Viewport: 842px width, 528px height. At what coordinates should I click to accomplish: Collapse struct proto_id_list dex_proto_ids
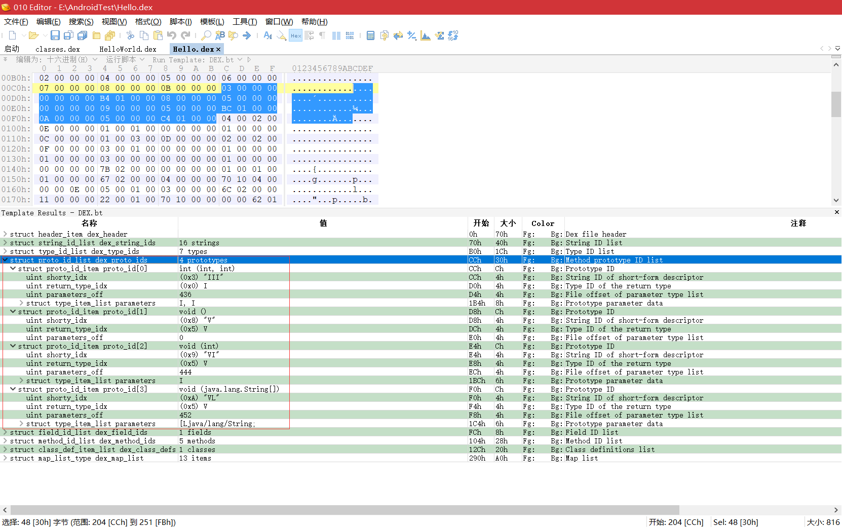click(x=5, y=260)
